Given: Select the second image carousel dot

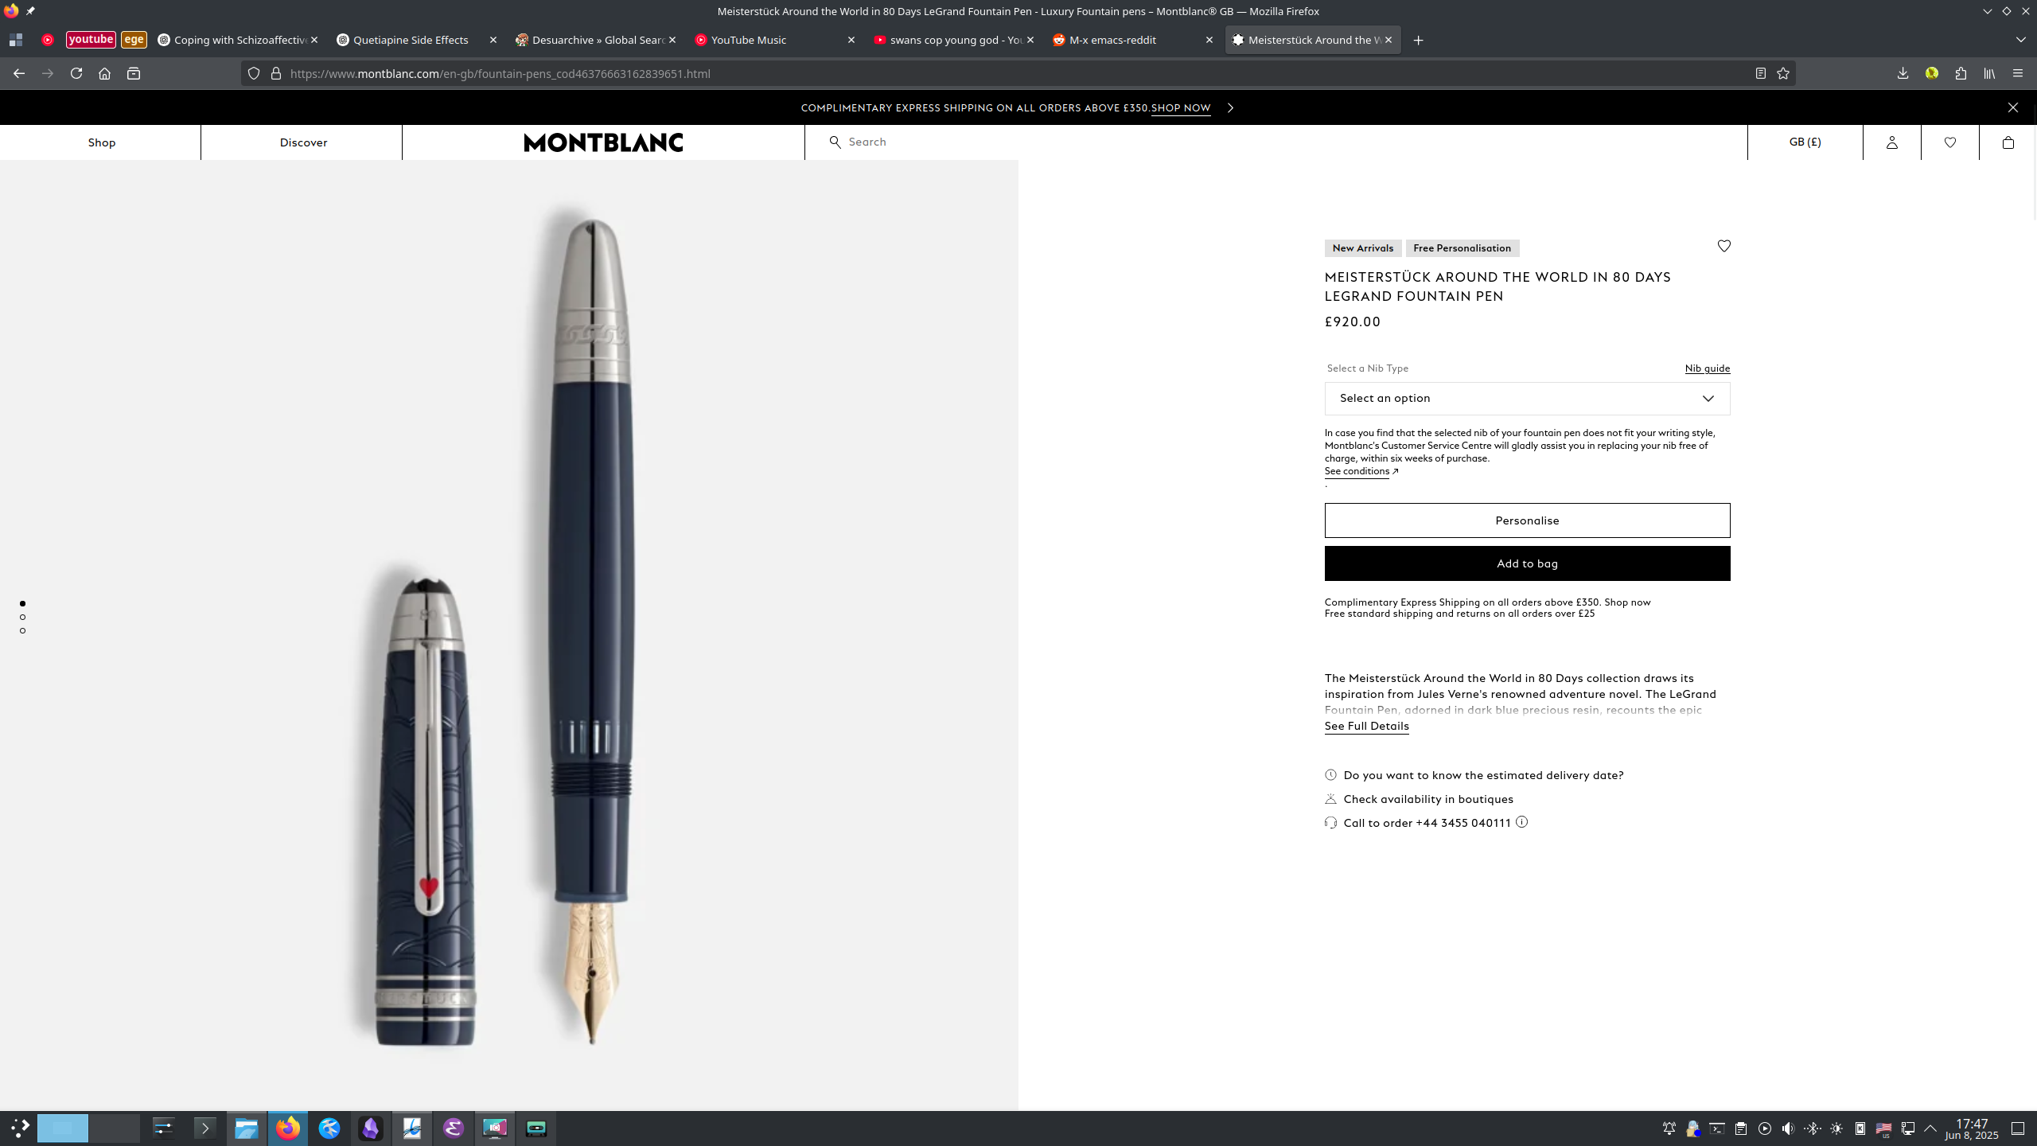Looking at the screenshot, I should [x=22, y=617].
